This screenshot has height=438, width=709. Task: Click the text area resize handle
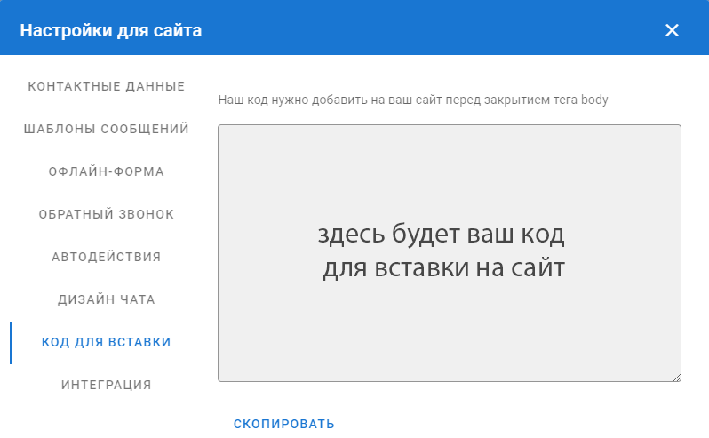tap(676, 377)
